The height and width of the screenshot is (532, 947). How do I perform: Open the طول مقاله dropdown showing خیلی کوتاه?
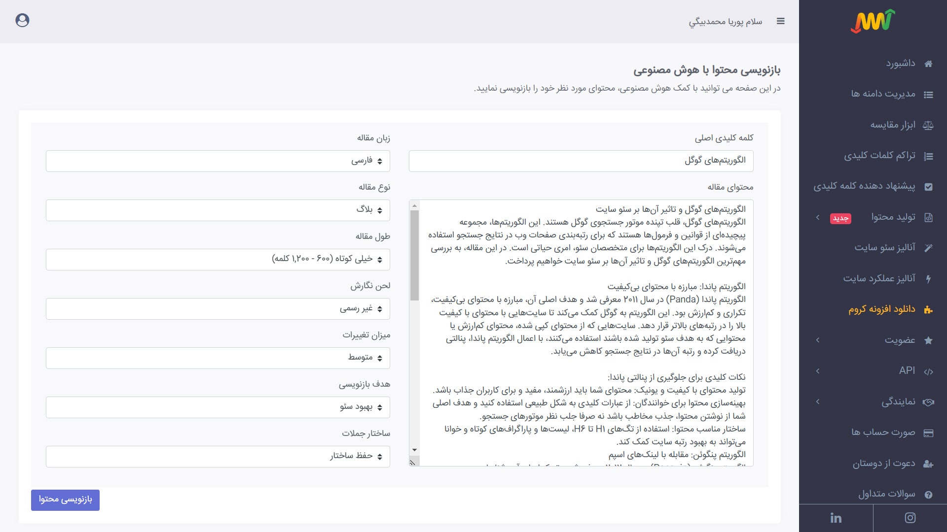click(218, 260)
